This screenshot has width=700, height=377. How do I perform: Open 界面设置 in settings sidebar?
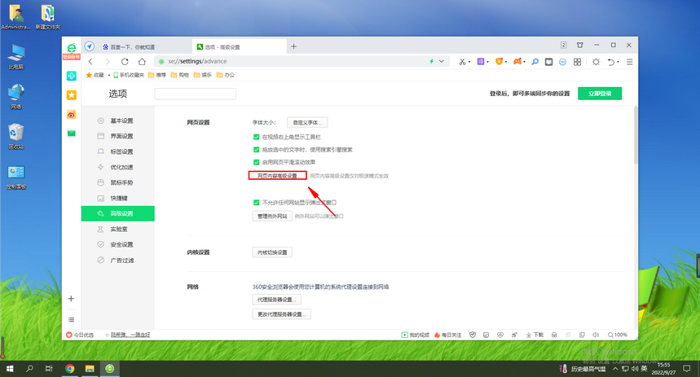(118, 136)
